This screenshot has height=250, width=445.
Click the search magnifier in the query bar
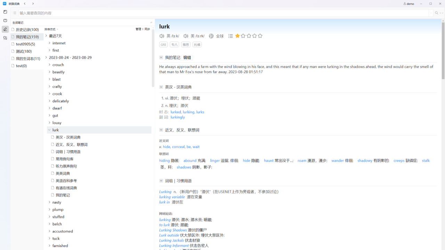click(x=436, y=13)
